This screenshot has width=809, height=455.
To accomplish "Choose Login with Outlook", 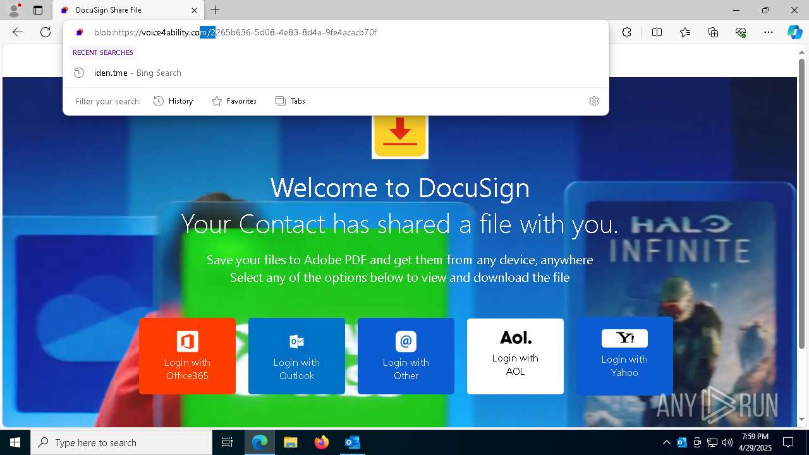I will (296, 356).
